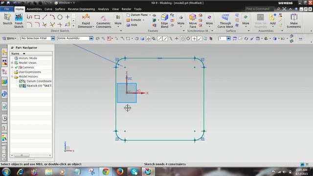Open HD3D Tools sidebar tab
The image size is (313, 176).
point(4,94)
